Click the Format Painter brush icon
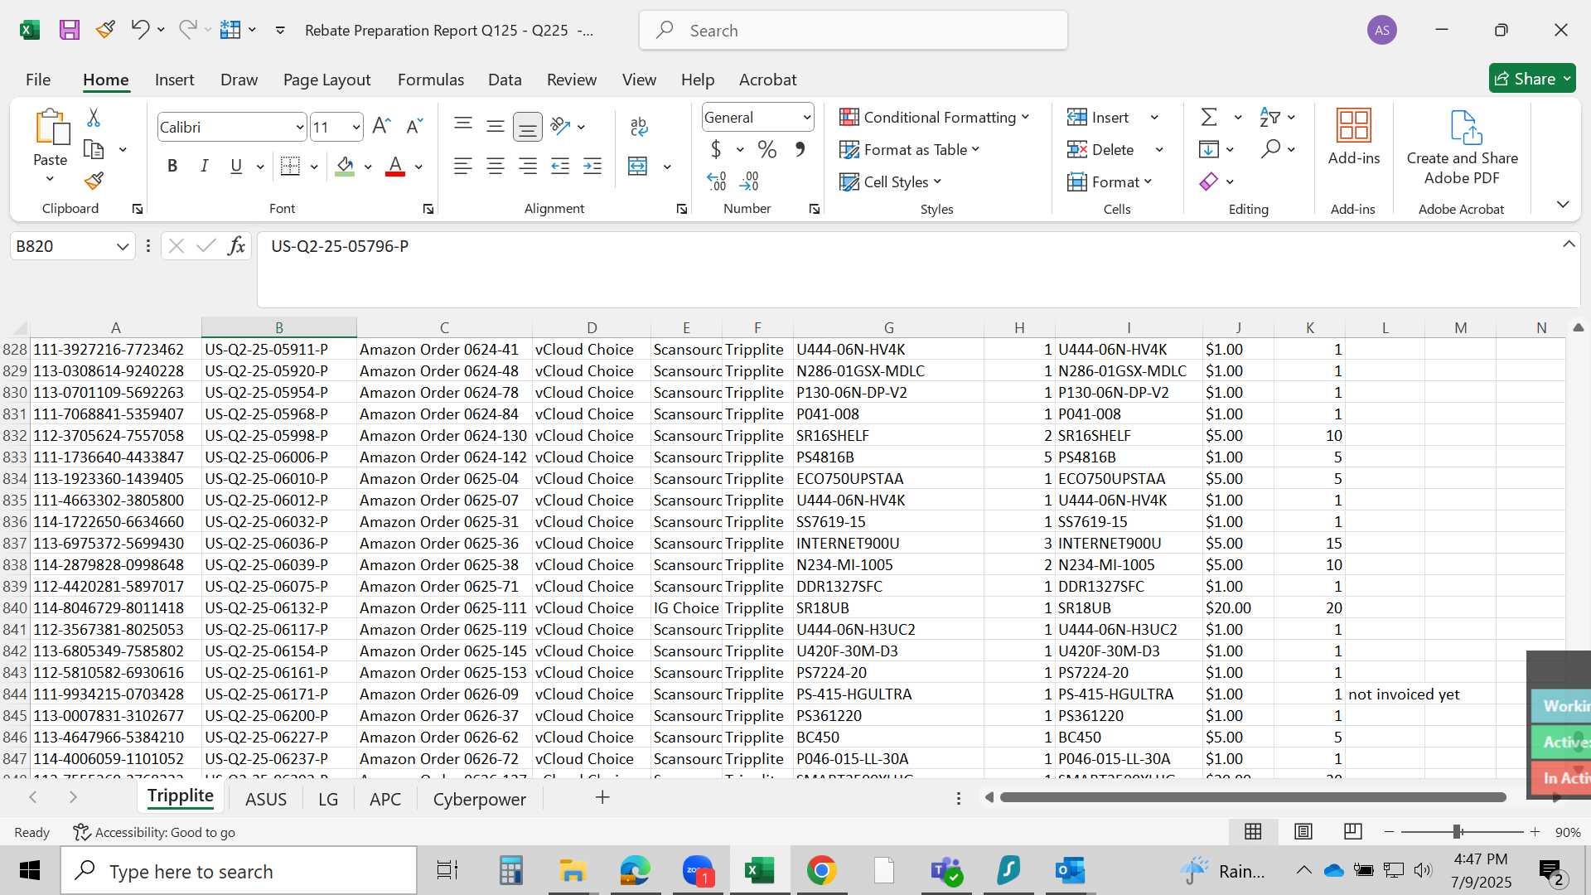The width and height of the screenshot is (1591, 895). click(x=94, y=181)
